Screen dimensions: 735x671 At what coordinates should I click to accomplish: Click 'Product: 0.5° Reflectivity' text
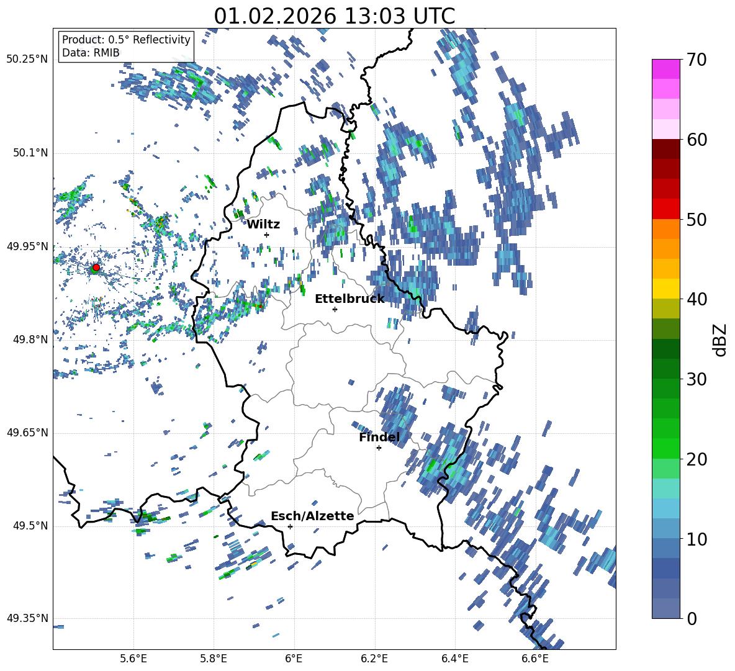[126, 40]
